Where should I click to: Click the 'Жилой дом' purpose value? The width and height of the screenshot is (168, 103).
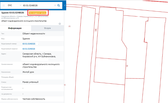tap(28, 72)
